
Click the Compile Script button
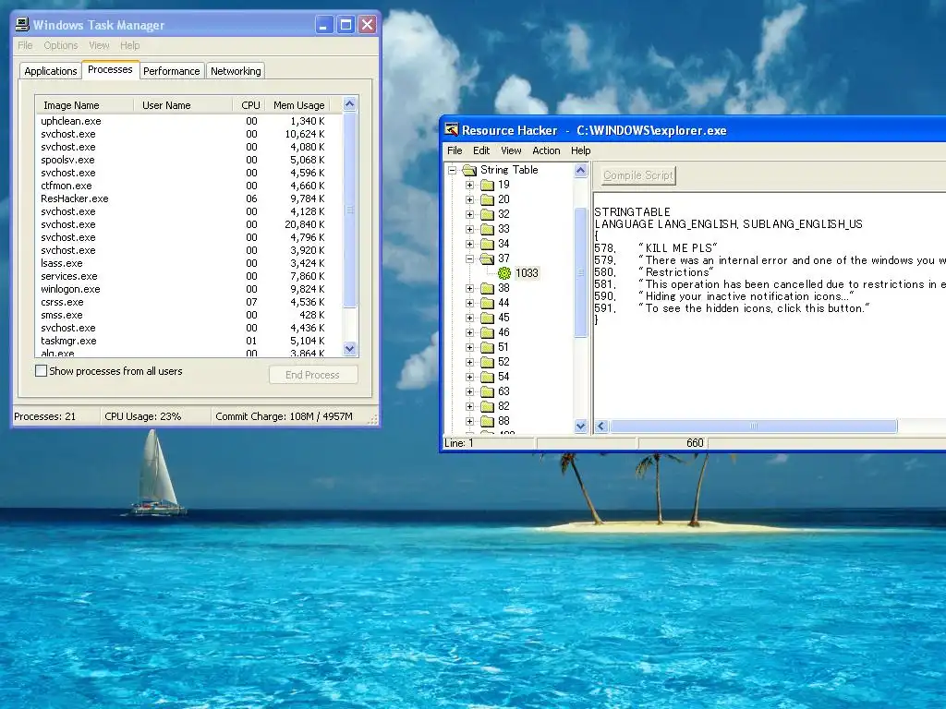[x=638, y=175]
